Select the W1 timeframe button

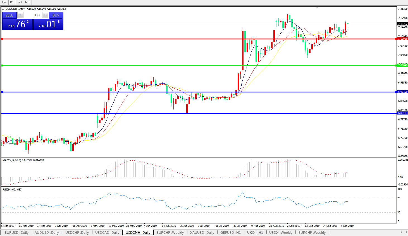20,2
